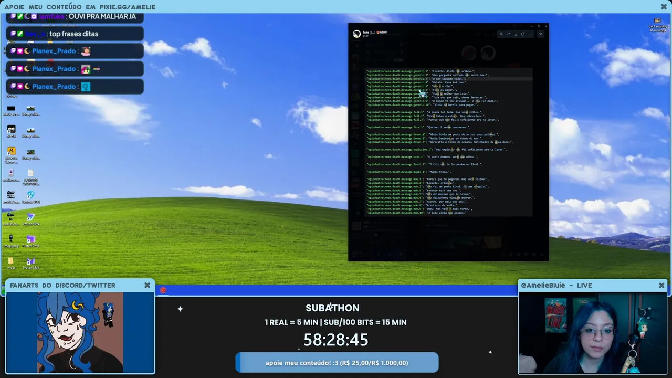Click the zoom magnifier in the image viewer
This screenshot has width=672, height=378.
coord(501,34)
